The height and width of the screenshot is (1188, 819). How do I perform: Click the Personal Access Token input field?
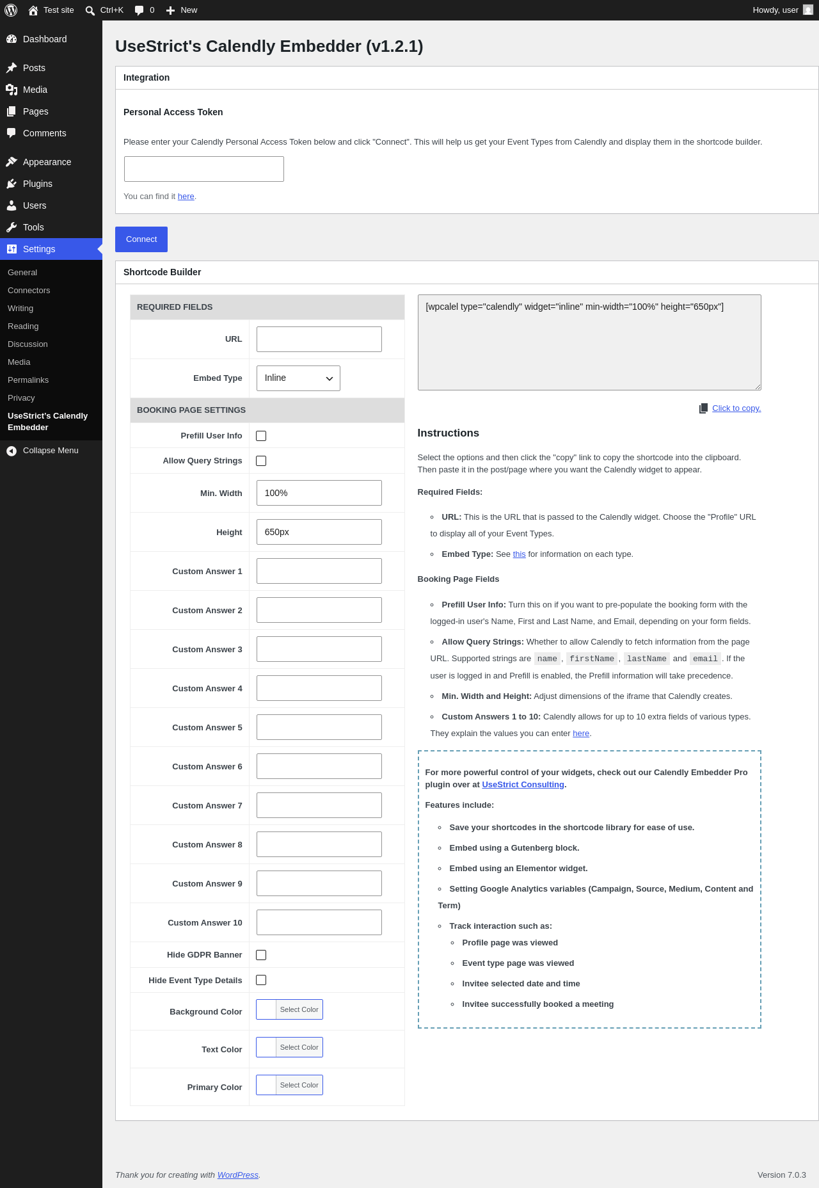pos(204,169)
